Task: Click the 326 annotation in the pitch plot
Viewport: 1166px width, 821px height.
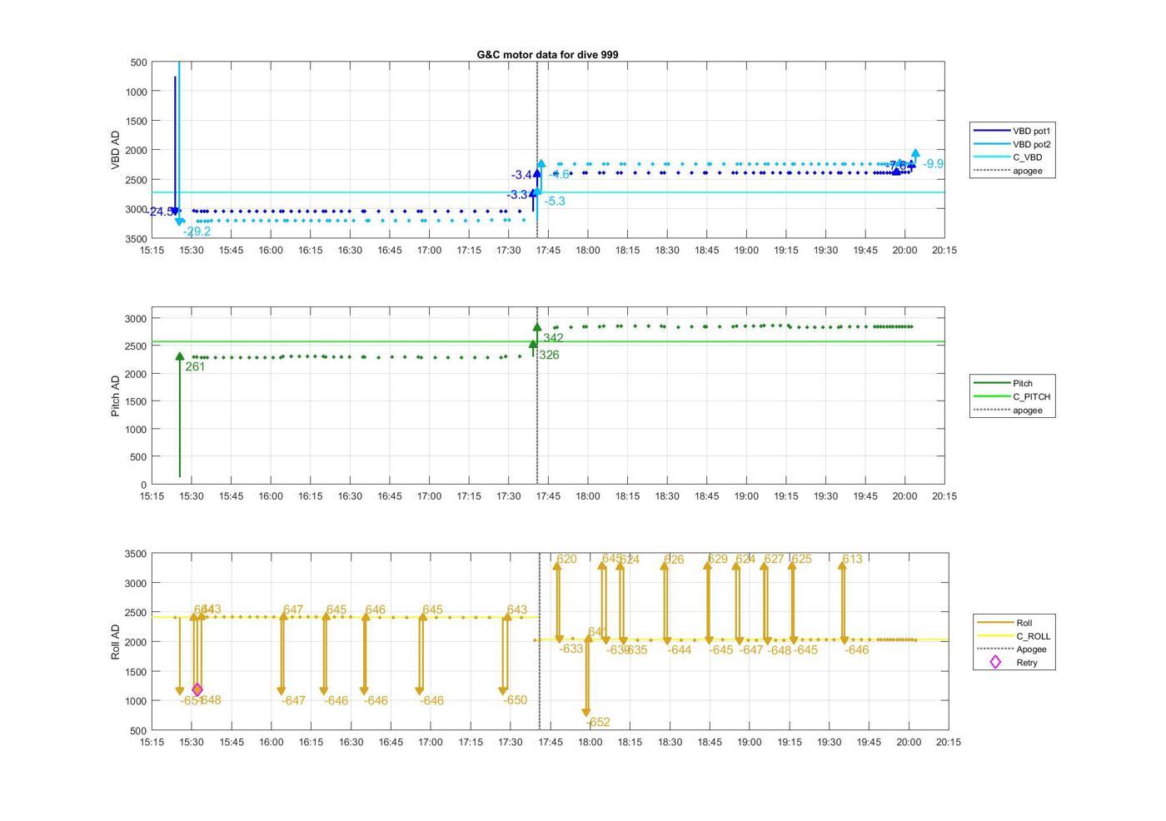Action: point(549,355)
